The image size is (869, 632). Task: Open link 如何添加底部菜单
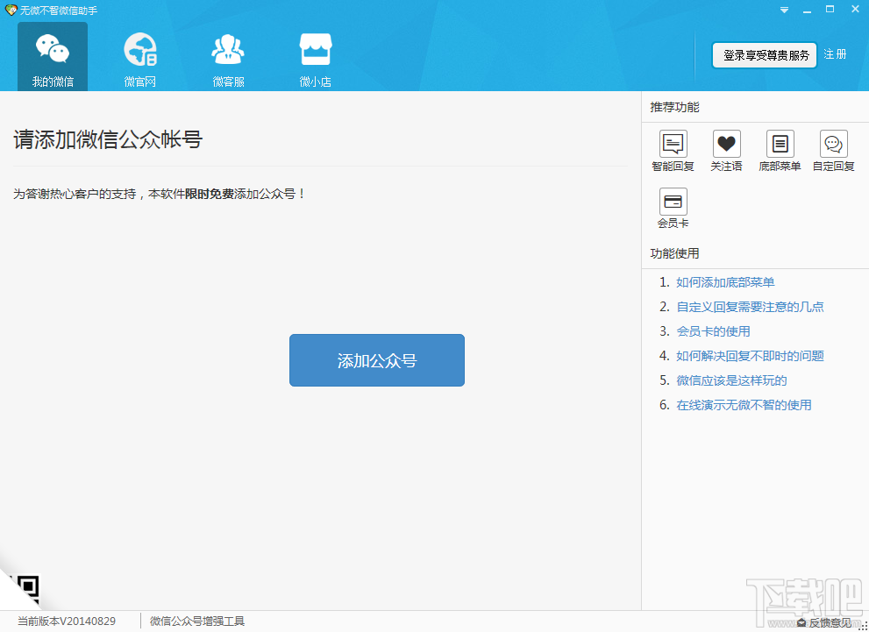point(725,282)
